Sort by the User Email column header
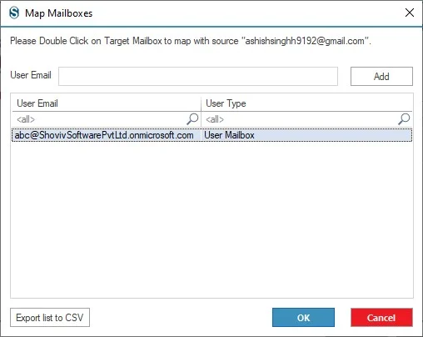The image size is (423, 337). [x=107, y=103]
